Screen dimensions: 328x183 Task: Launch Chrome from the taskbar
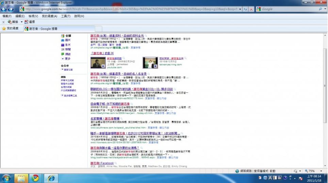(x=36, y=178)
